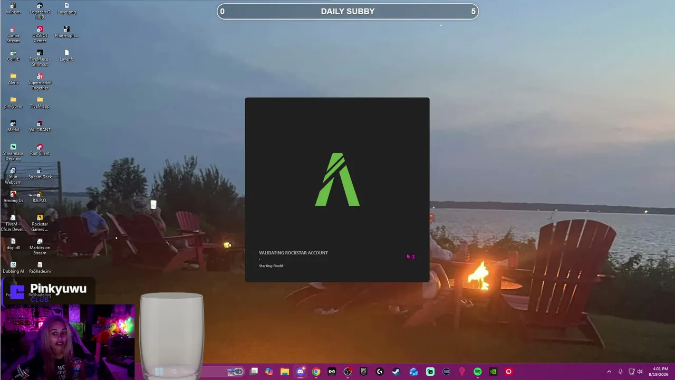Screen dimensions: 675x380
Task: Click the red circular icon after NVIDIA in taskbar
Action: click(x=509, y=372)
